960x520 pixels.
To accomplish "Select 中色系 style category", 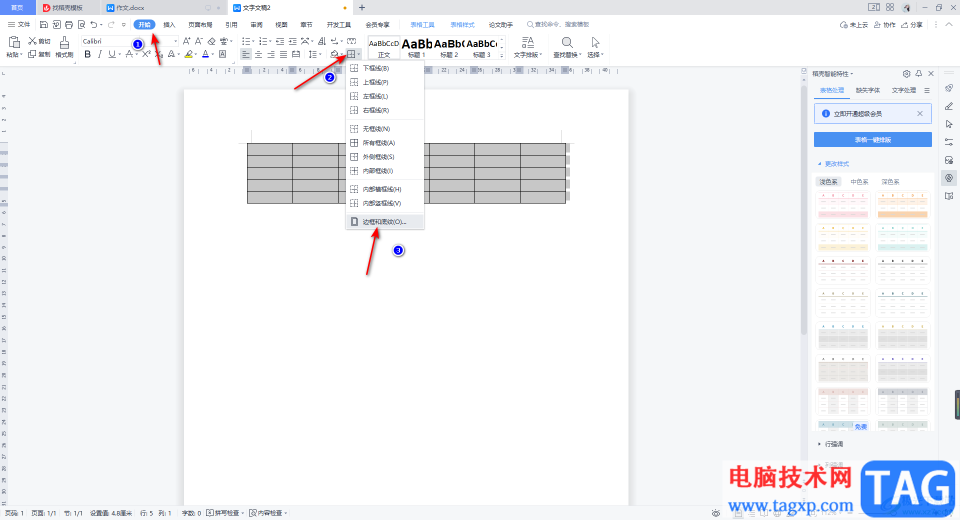I will 859,182.
